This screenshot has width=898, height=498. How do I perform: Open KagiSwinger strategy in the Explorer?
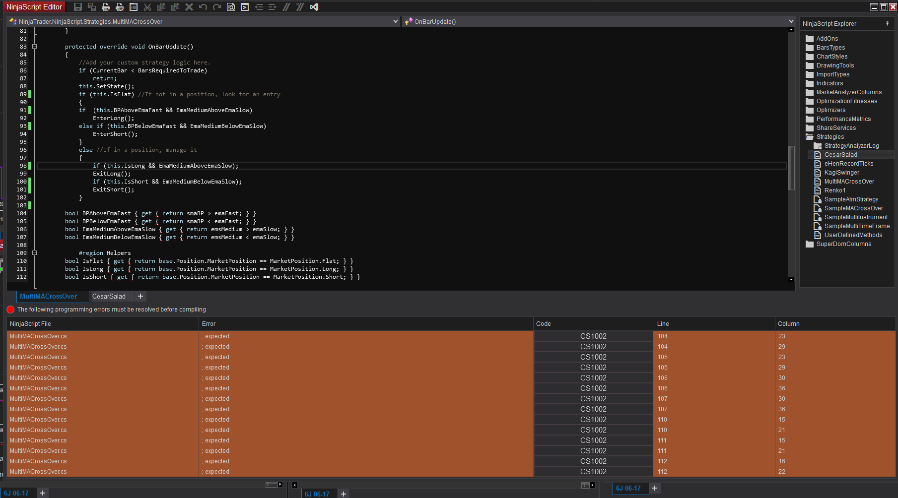841,173
